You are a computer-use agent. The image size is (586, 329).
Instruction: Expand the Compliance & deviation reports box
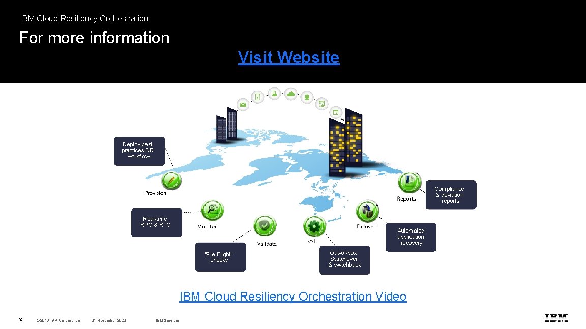tap(450, 194)
